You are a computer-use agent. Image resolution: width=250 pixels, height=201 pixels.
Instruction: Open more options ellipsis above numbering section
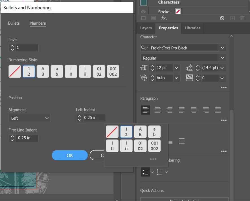224,151
